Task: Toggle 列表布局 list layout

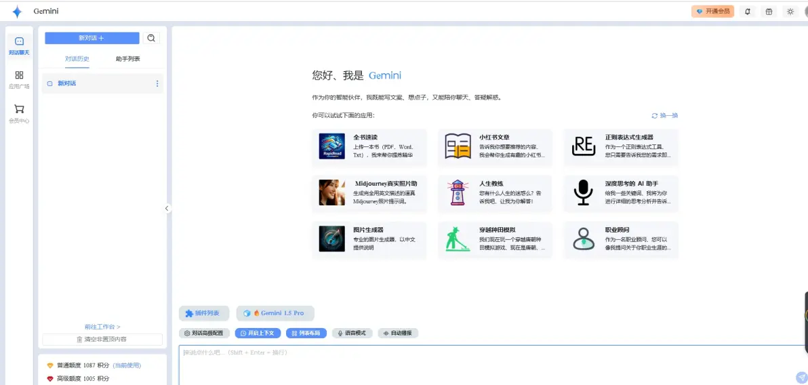Action: 306,333
